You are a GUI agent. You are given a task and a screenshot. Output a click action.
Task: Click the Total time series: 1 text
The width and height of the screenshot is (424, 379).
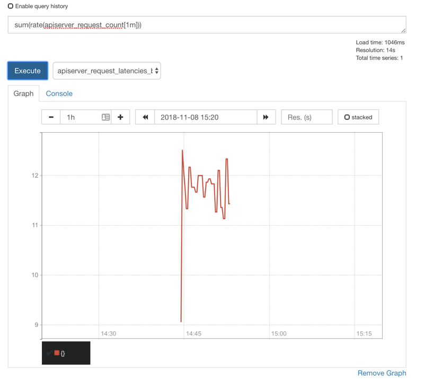pos(379,58)
